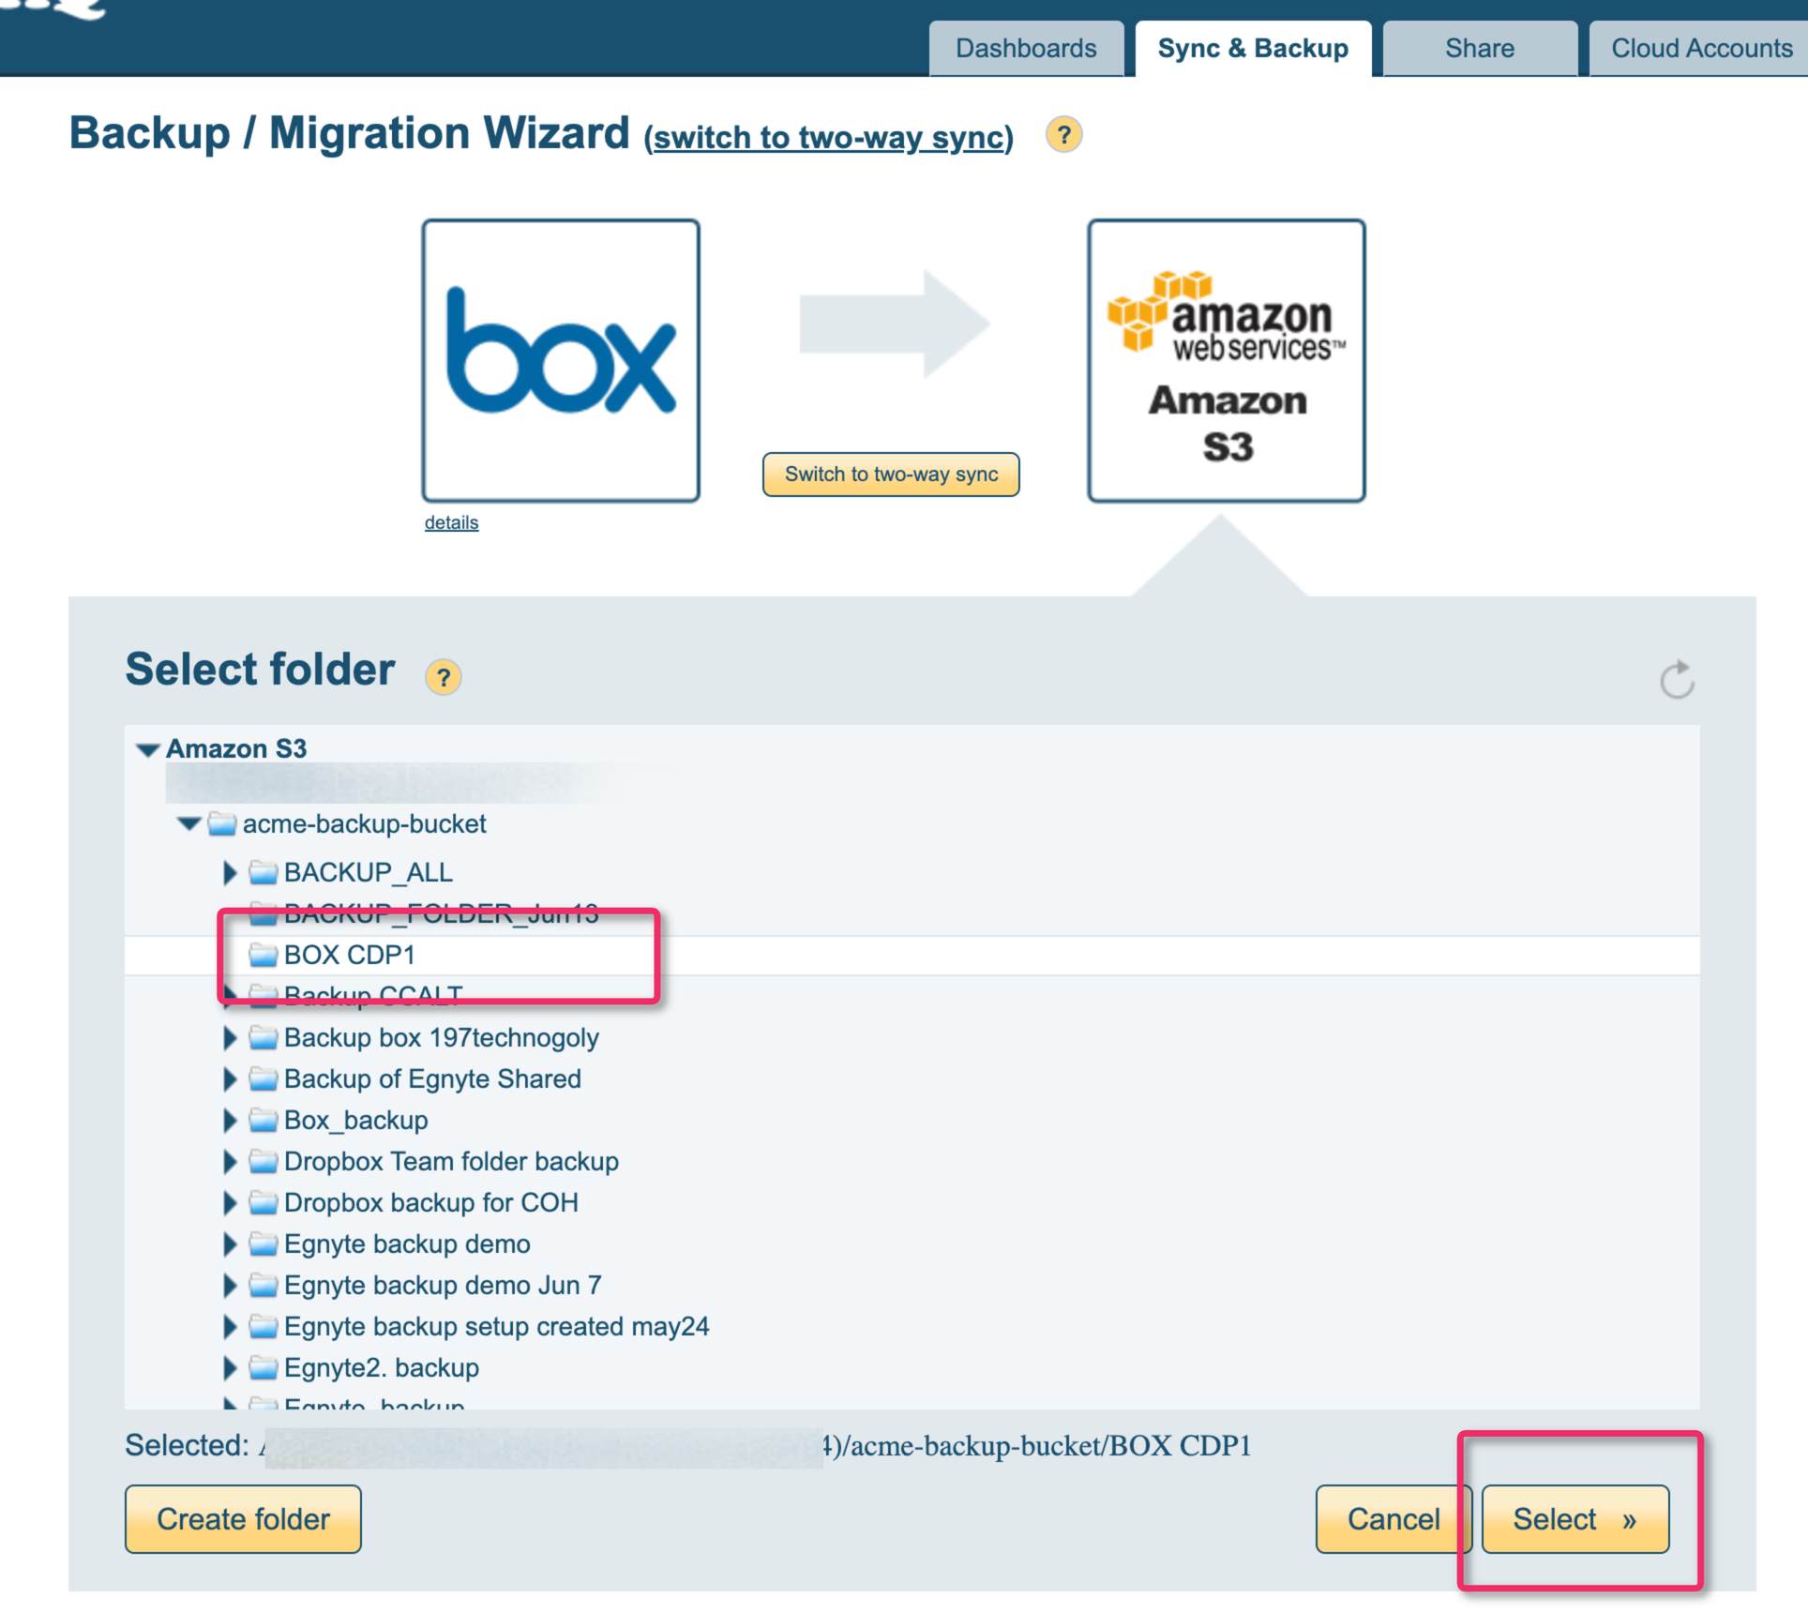Open the Share tab
1808x1613 pixels.
pyautogui.click(x=1480, y=48)
